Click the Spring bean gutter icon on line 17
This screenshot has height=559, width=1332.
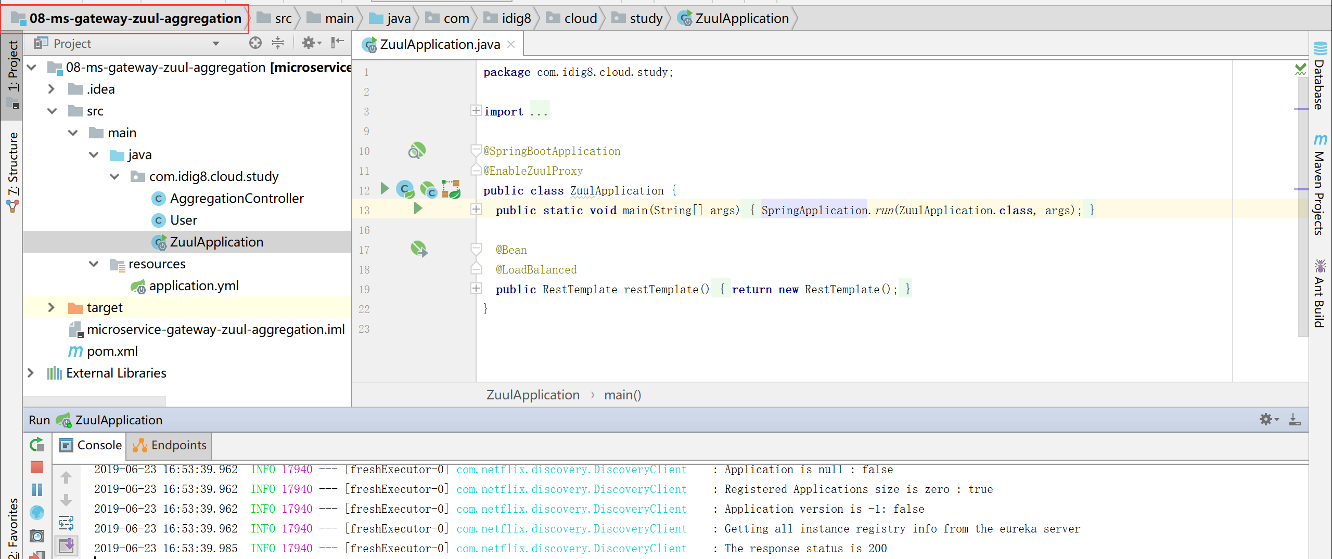coord(418,249)
